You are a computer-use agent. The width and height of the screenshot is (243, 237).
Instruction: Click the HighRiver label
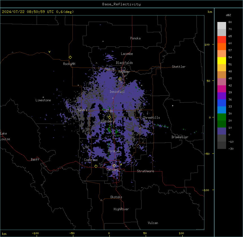click(121, 209)
